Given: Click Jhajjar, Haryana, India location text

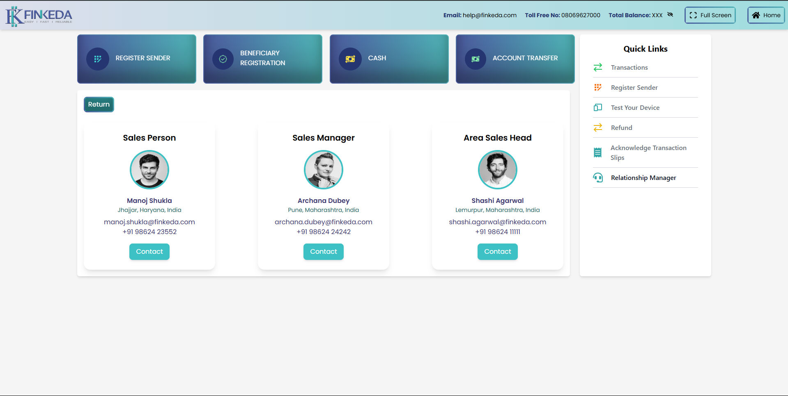Looking at the screenshot, I should click(x=149, y=210).
